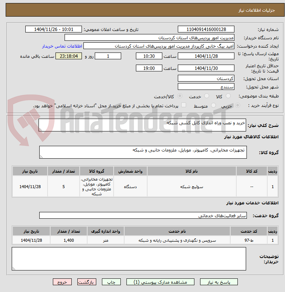Click the deadline time 10:30 field
The image size is (285, 292).
click(x=149, y=56)
